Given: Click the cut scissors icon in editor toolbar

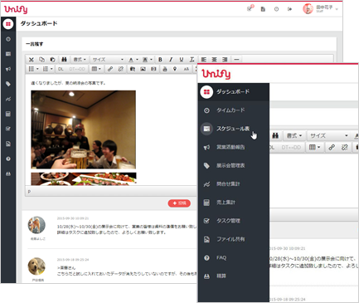Looking at the screenshot, I should [x=32, y=60].
